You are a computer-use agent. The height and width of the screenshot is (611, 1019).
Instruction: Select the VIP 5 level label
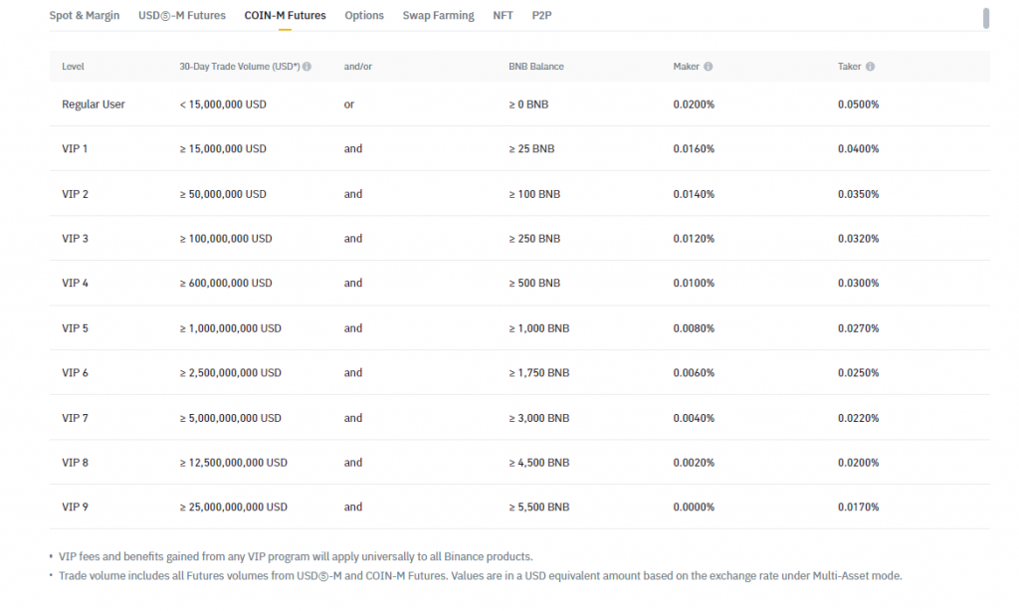click(x=75, y=328)
